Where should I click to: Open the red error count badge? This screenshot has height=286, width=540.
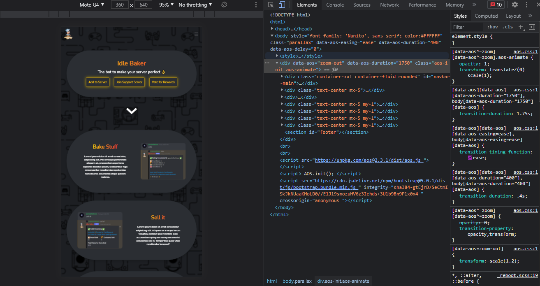[x=496, y=5]
